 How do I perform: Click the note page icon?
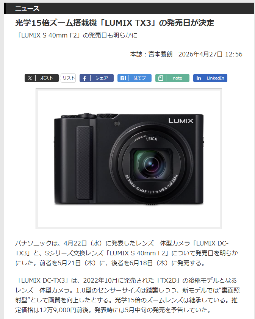pyautogui.click(x=161, y=78)
